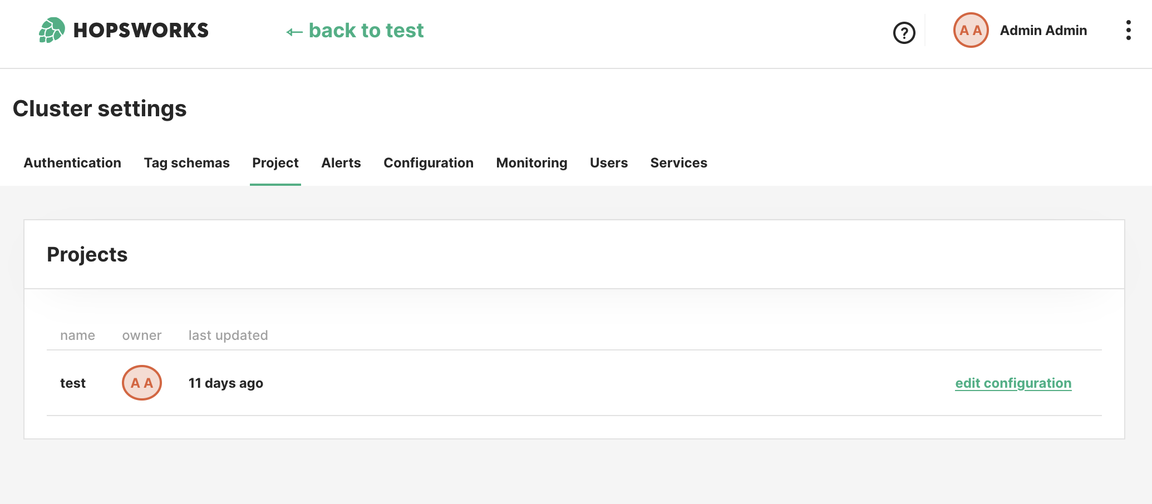The width and height of the screenshot is (1152, 504).
Task: Open the Services tab
Action: [678, 163]
